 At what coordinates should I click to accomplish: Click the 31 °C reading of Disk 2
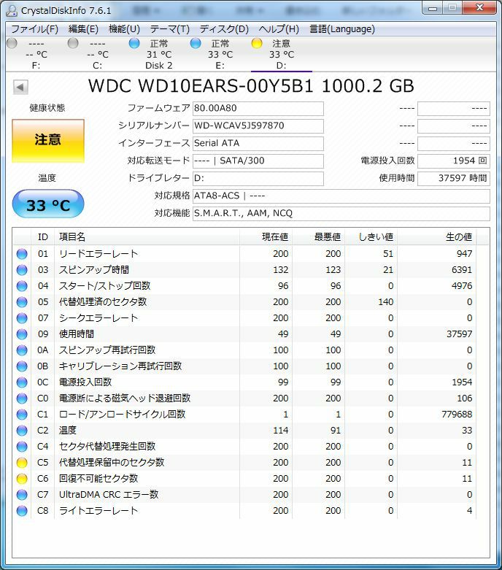coord(159,55)
